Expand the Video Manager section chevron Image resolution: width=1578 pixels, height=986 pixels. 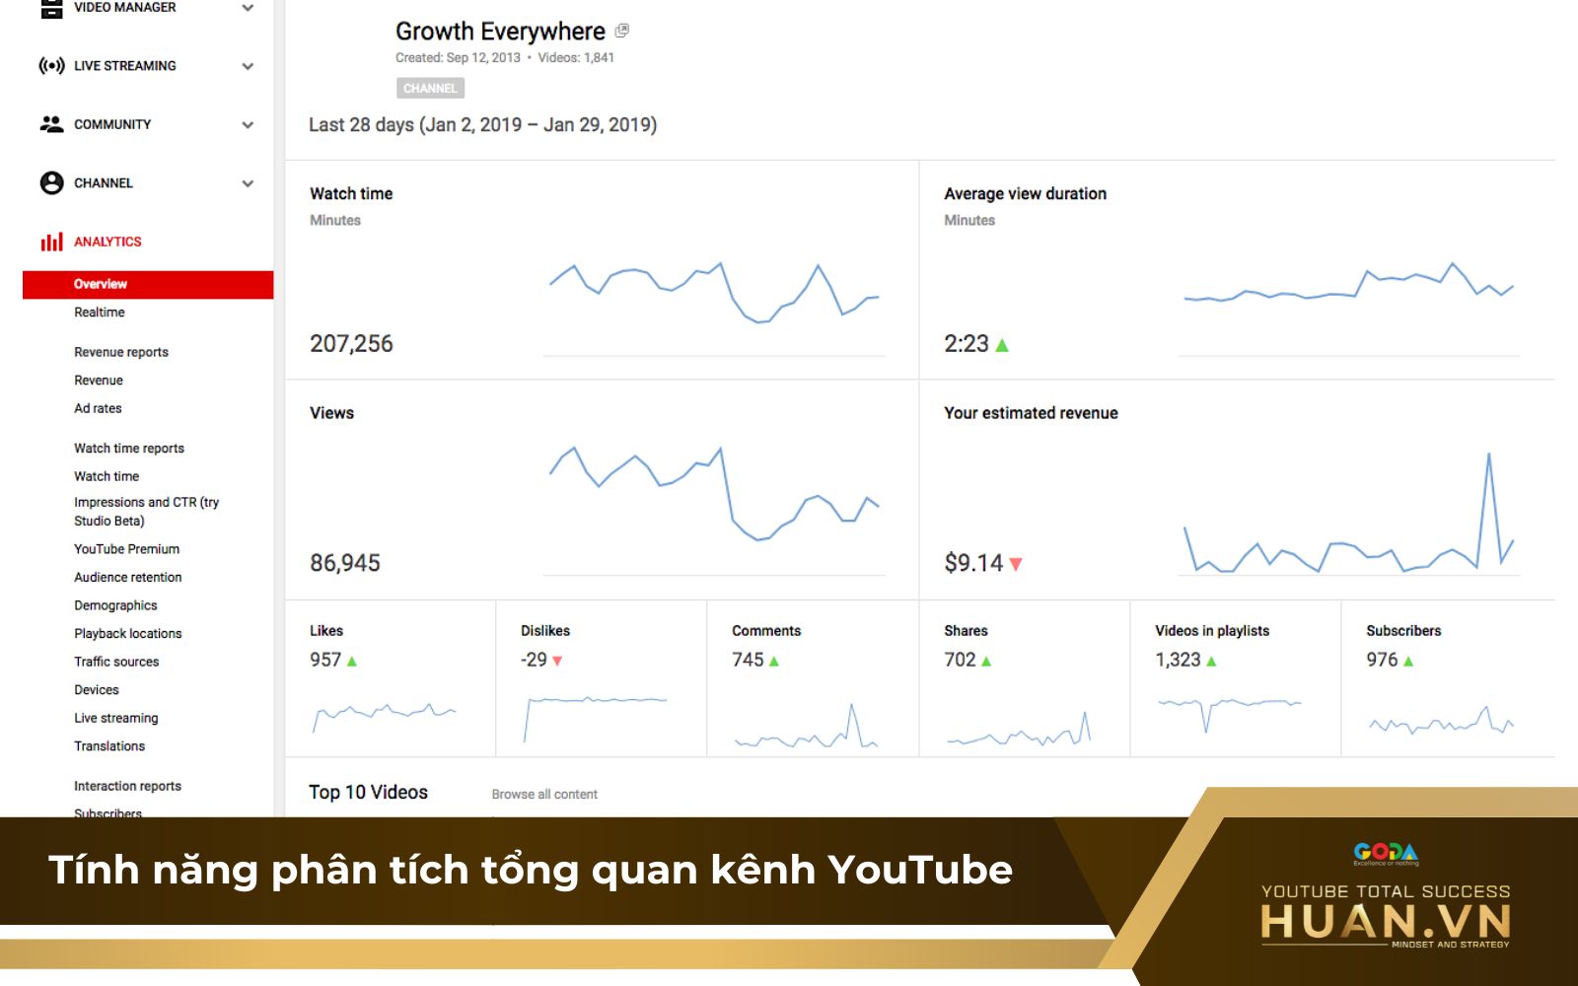pyautogui.click(x=248, y=8)
